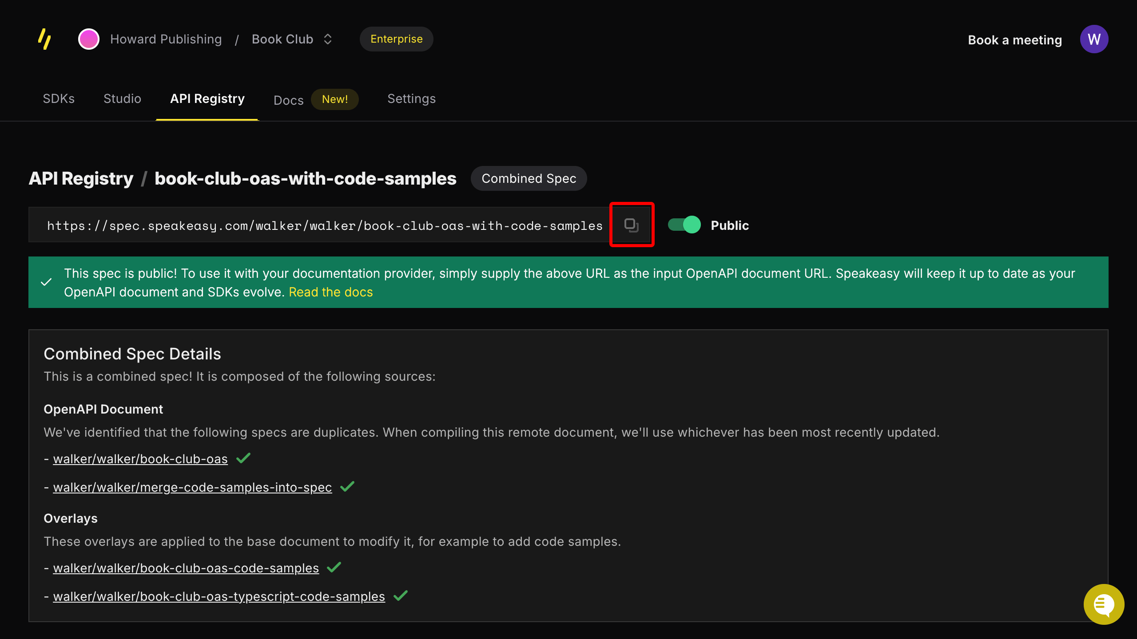Click the Howard Publishing workspace avatar
Image resolution: width=1137 pixels, height=639 pixels.
88,39
